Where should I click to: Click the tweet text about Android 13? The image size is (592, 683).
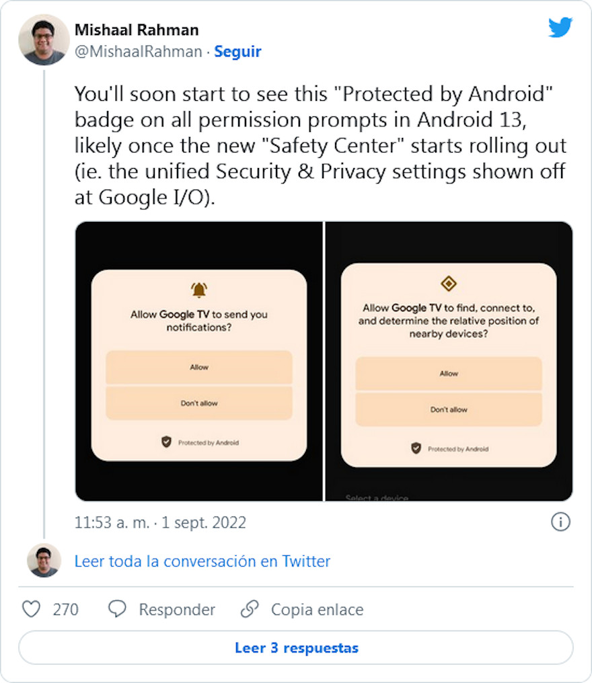coord(320,145)
